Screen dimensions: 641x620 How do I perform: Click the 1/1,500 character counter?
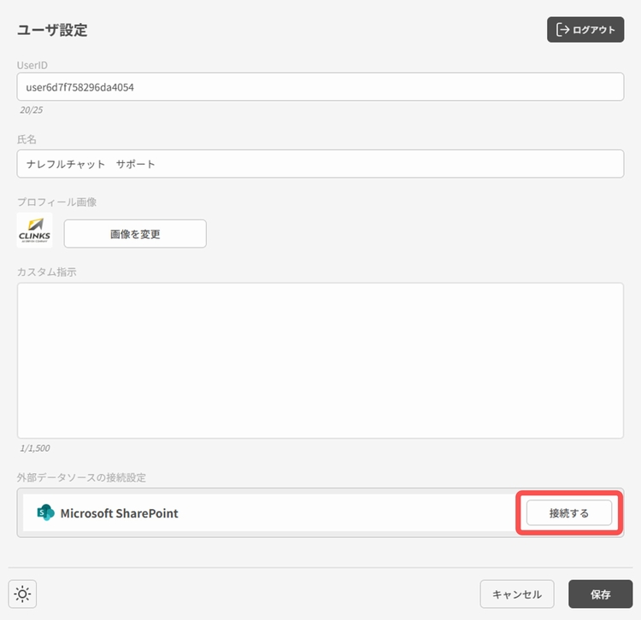point(35,447)
